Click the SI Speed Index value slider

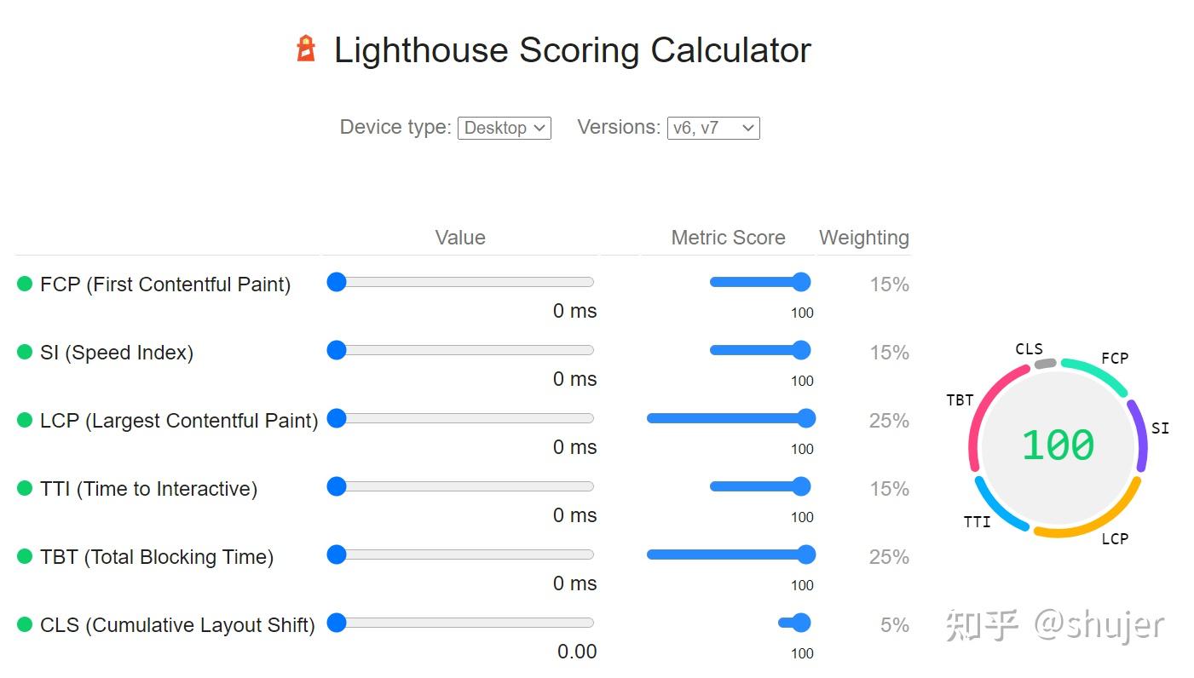point(336,350)
